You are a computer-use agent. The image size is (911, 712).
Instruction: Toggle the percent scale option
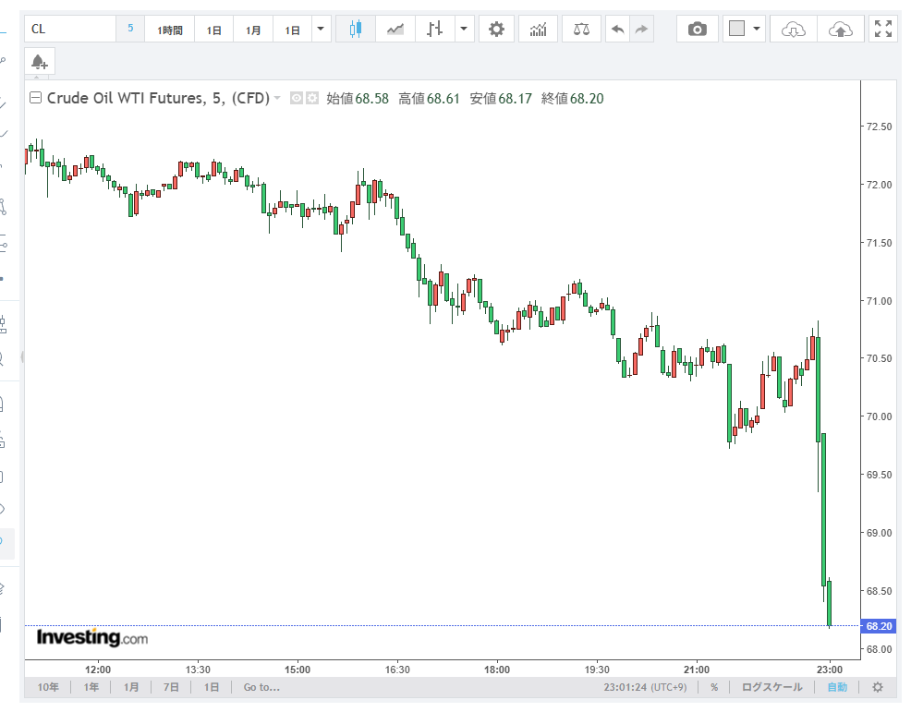pos(714,687)
